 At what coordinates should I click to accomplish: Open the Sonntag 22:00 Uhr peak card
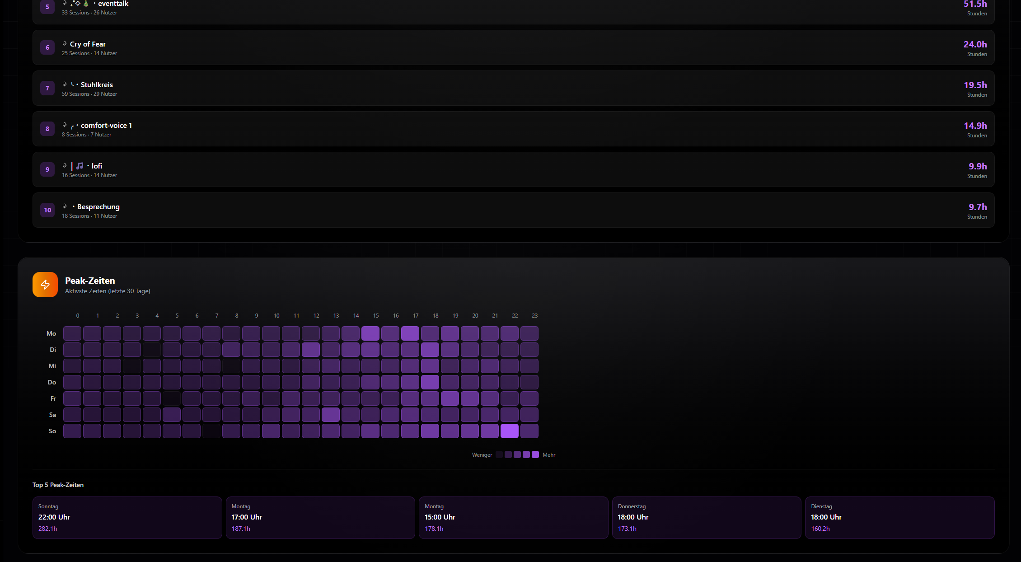[127, 517]
